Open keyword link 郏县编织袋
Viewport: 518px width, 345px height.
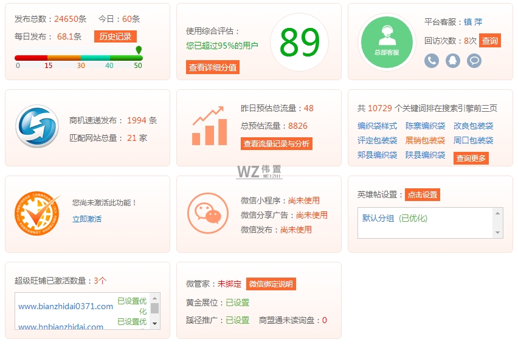(378, 155)
